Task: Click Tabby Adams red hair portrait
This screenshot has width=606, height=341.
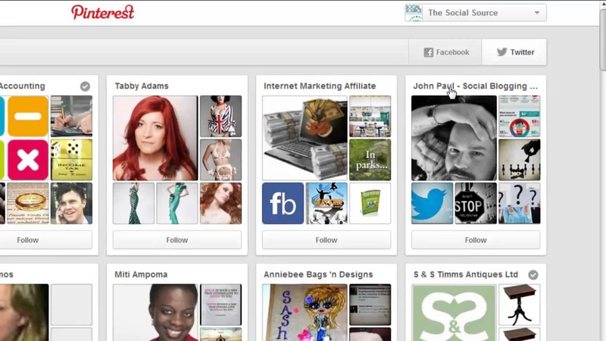Action: (155, 137)
